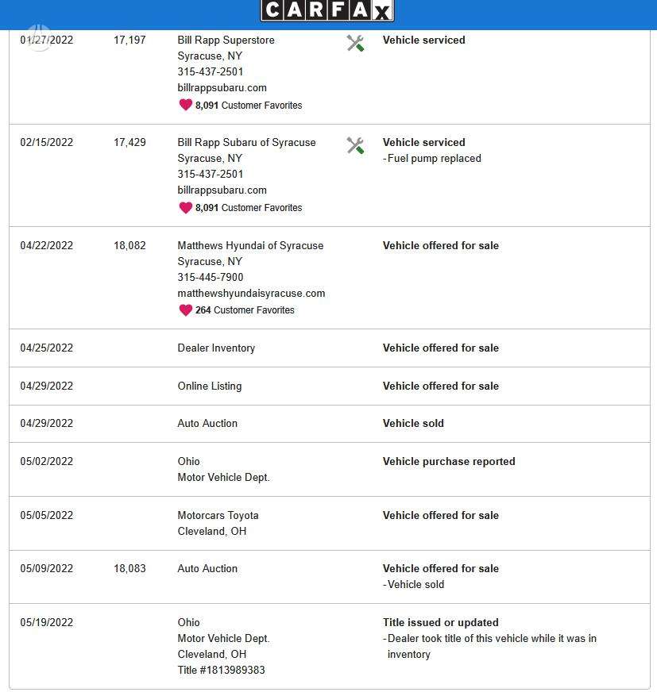The image size is (657, 692).
Task: Click the date 01/27/2022
Action: click(46, 40)
